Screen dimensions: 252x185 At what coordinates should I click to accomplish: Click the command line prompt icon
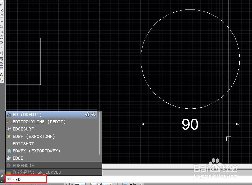9,179
